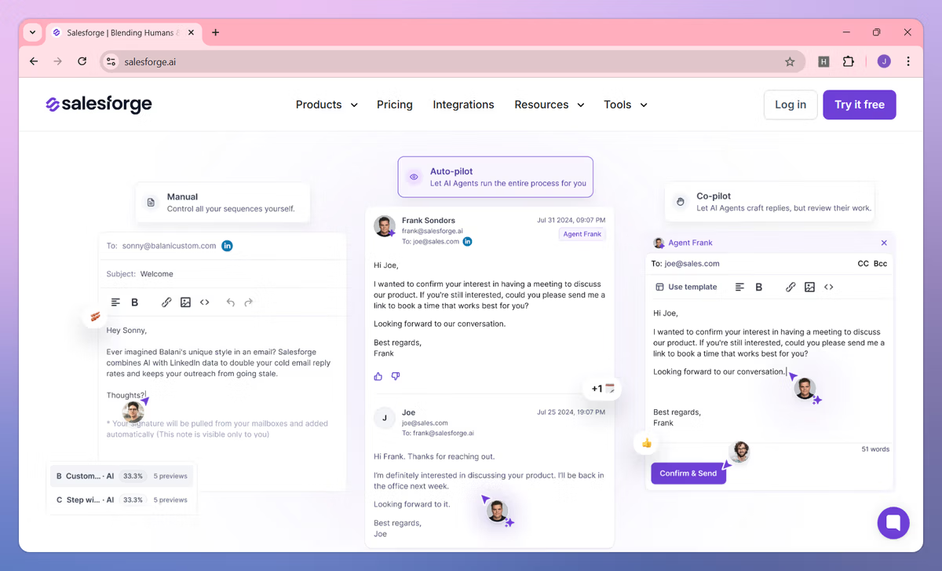This screenshot has width=942, height=571.
Task: Click the +1 calendar badge
Action: click(602, 388)
